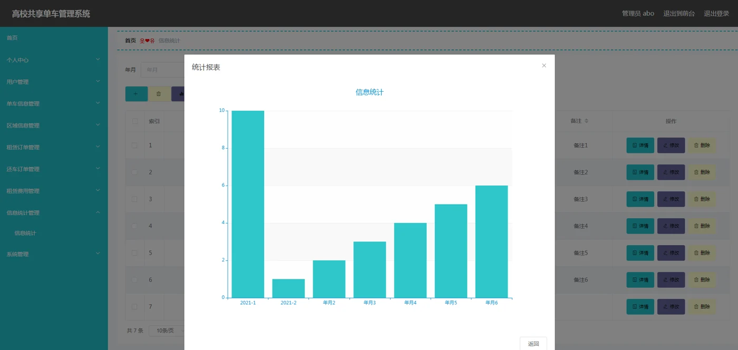The width and height of the screenshot is (738, 350).
Task: Click the 2021-2 bar in the chart
Action: click(x=288, y=288)
